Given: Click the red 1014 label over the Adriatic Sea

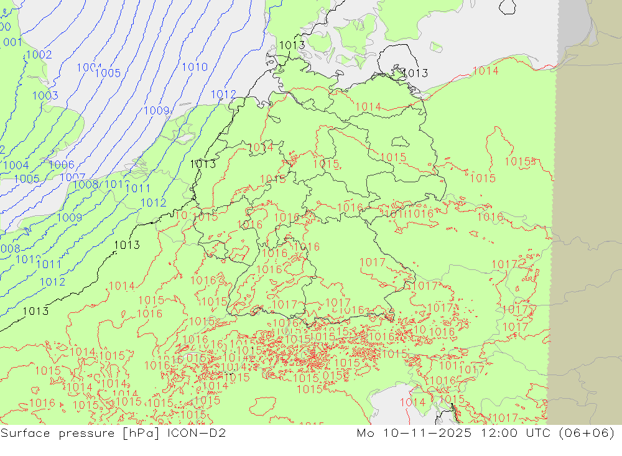Looking at the screenshot, I should pos(412,402).
